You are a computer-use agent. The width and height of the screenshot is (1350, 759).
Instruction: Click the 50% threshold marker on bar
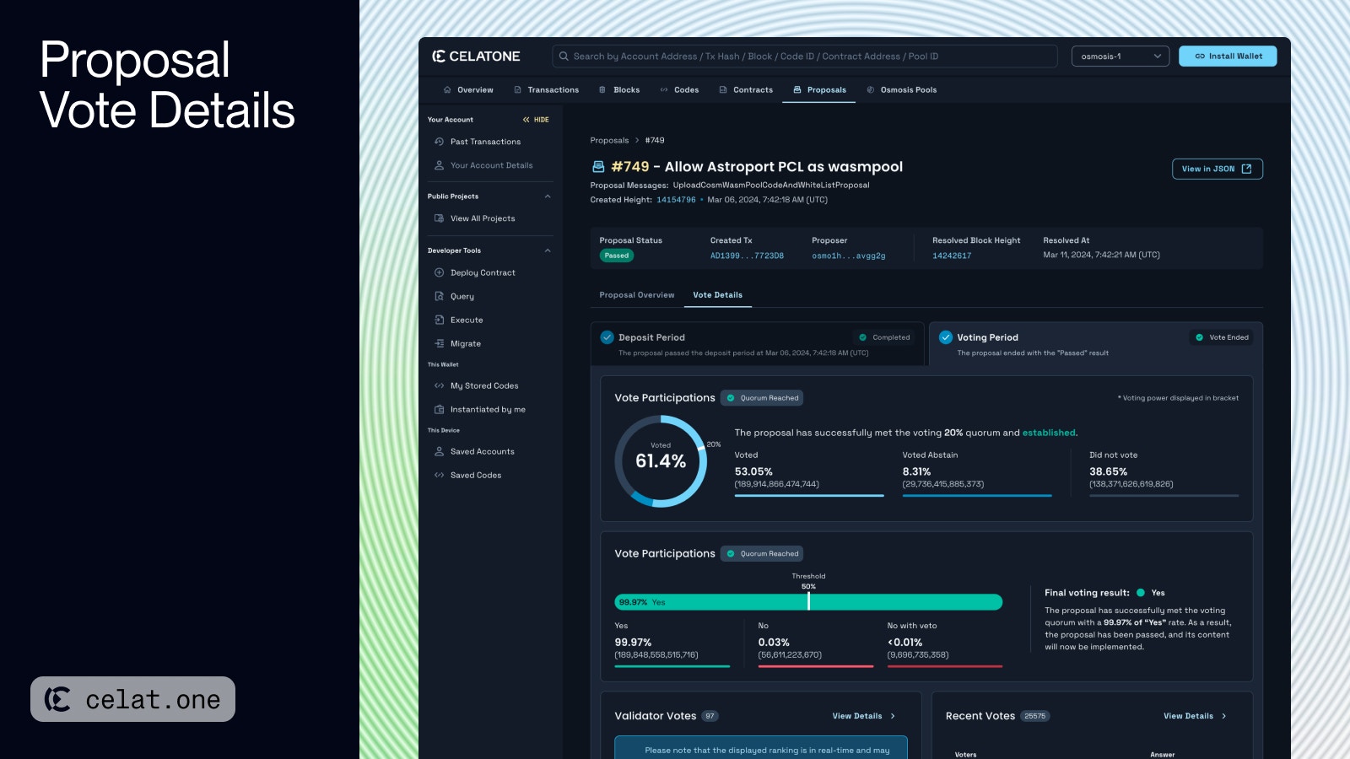click(808, 600)
